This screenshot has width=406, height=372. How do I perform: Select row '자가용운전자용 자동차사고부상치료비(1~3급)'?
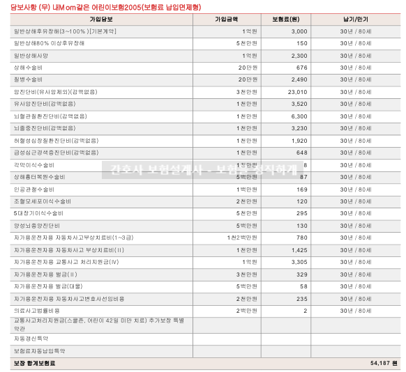click(205, 238)
